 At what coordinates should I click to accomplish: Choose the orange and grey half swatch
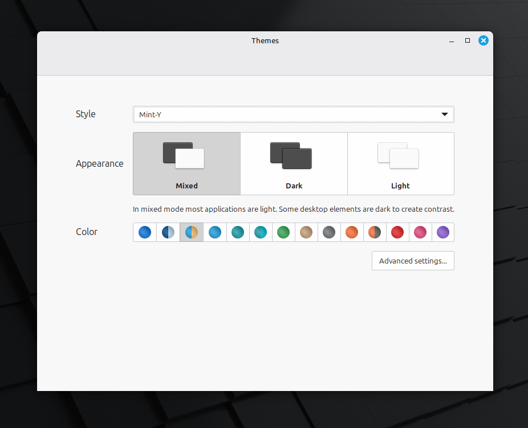(375, 232)
